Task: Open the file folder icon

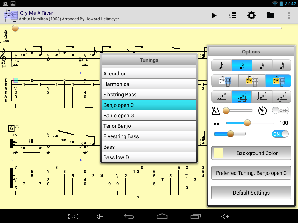Action: pyautogui.click(x=270, y=16)
